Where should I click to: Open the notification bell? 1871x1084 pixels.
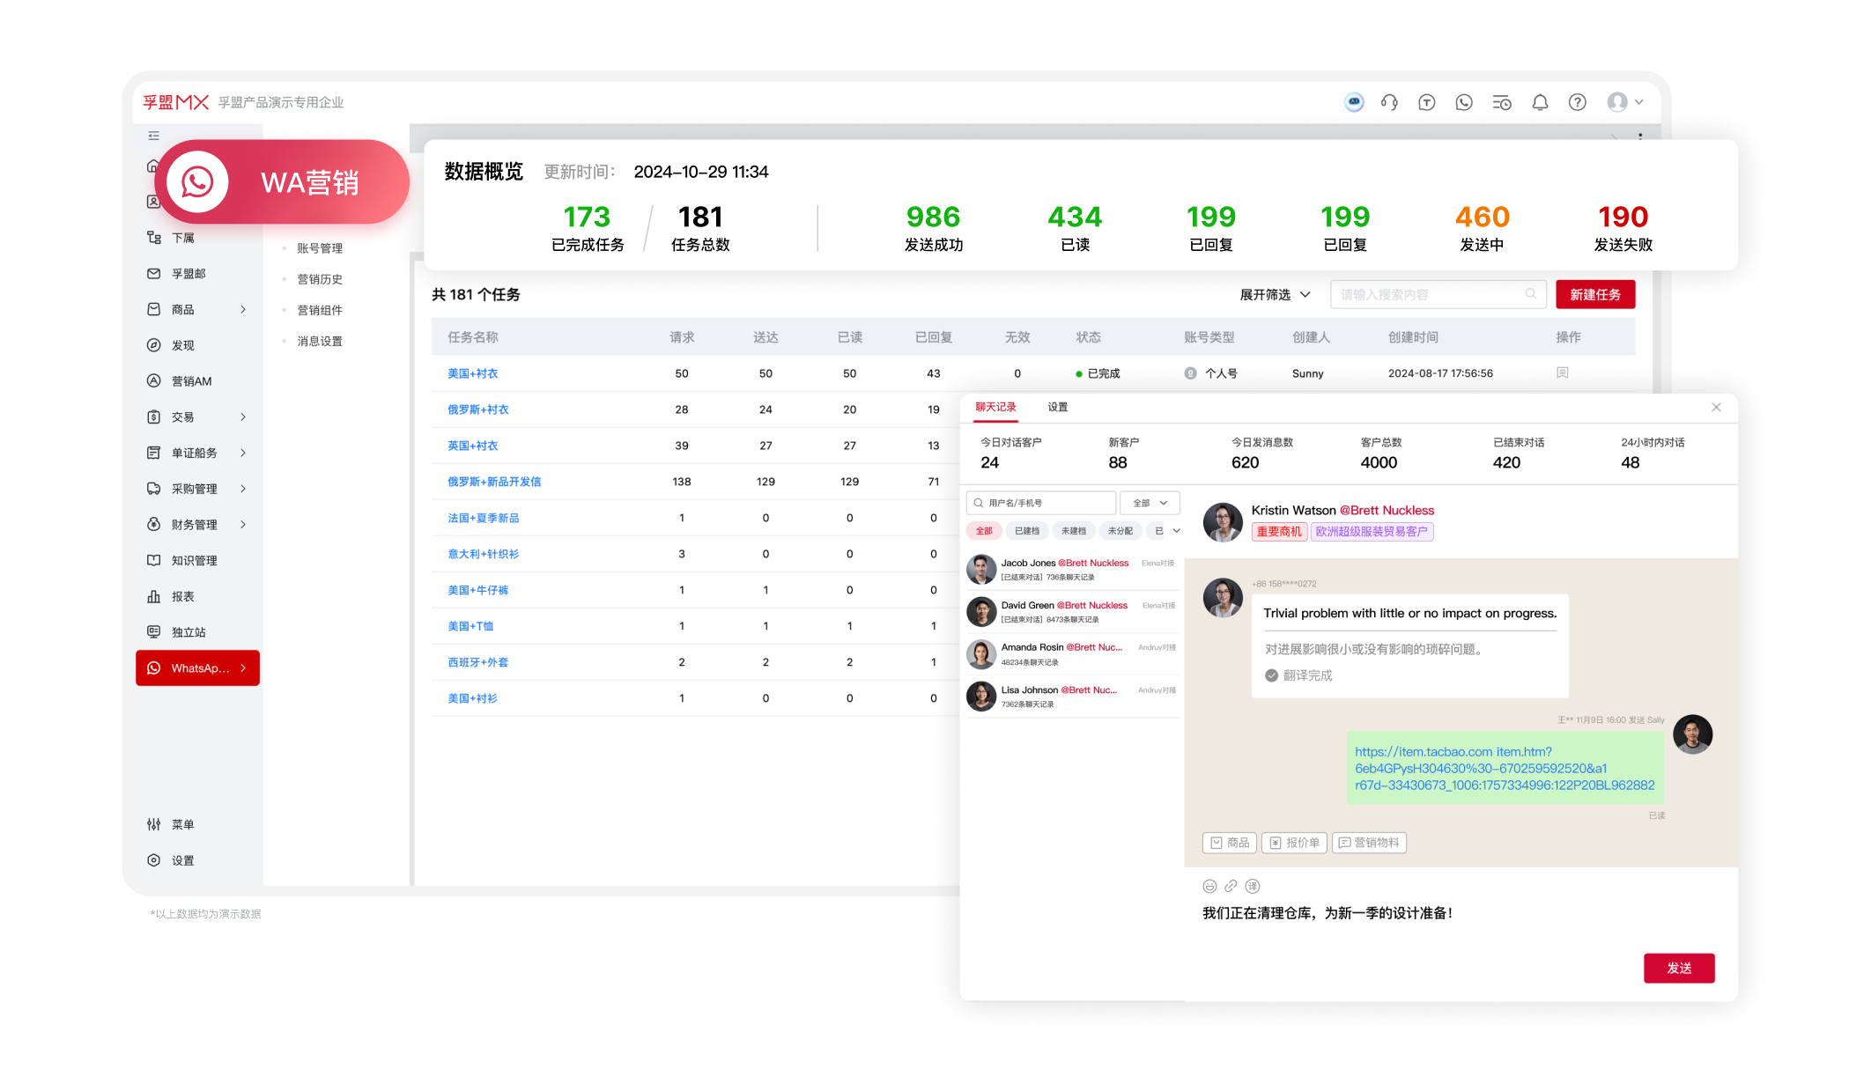(x=1541, y=102)
